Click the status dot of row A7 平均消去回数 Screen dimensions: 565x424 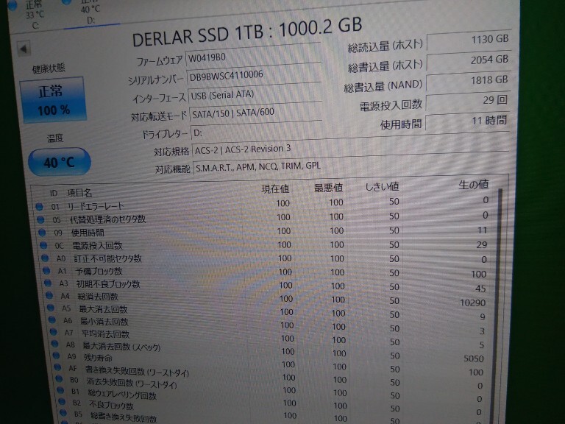click(x=54, y=332)
